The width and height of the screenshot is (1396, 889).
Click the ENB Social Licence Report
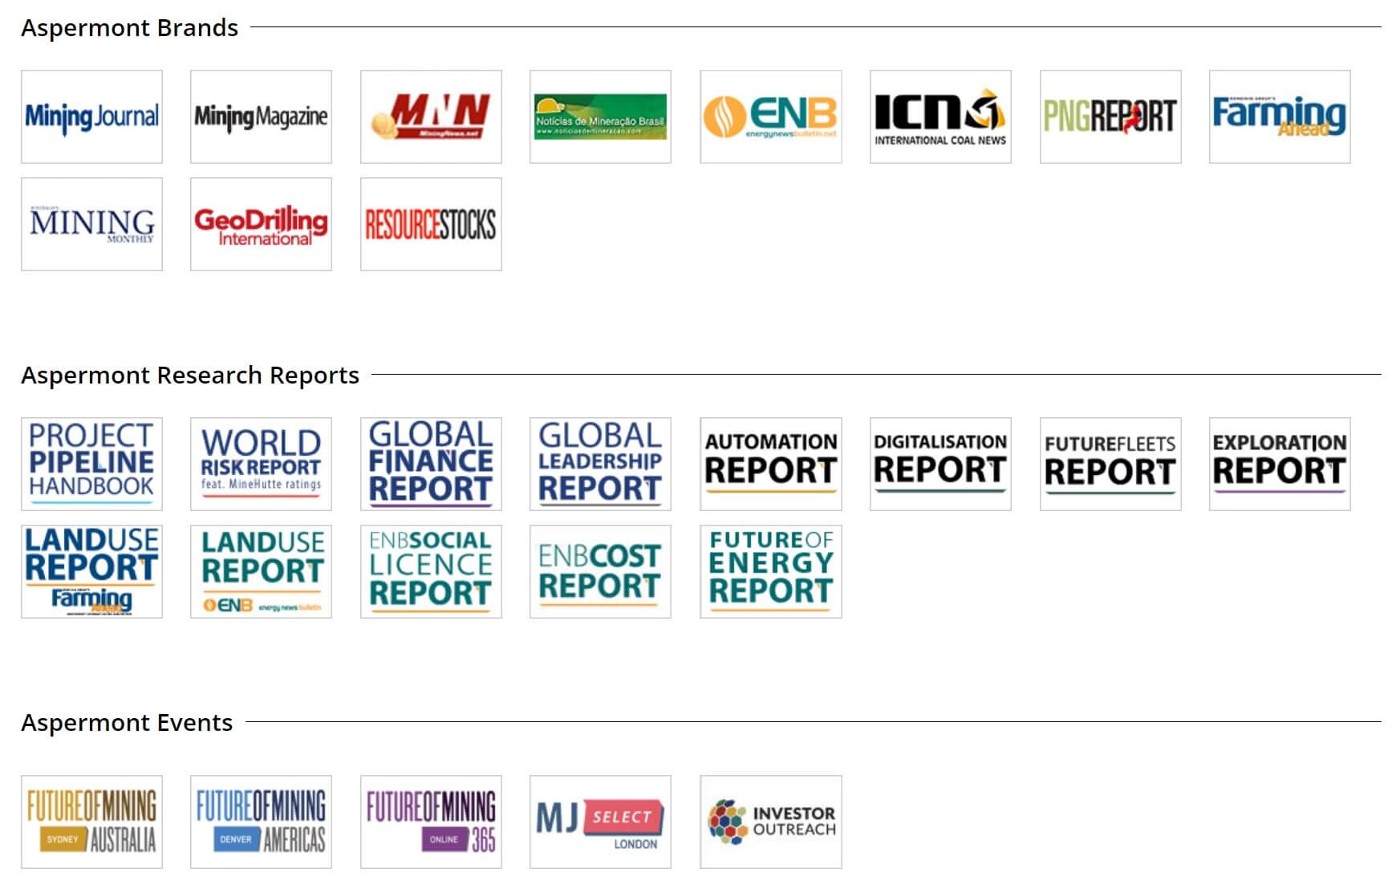431,571
